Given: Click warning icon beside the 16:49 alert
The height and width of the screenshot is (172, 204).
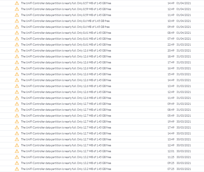Looking at the screenshot, I should (17, 68).
